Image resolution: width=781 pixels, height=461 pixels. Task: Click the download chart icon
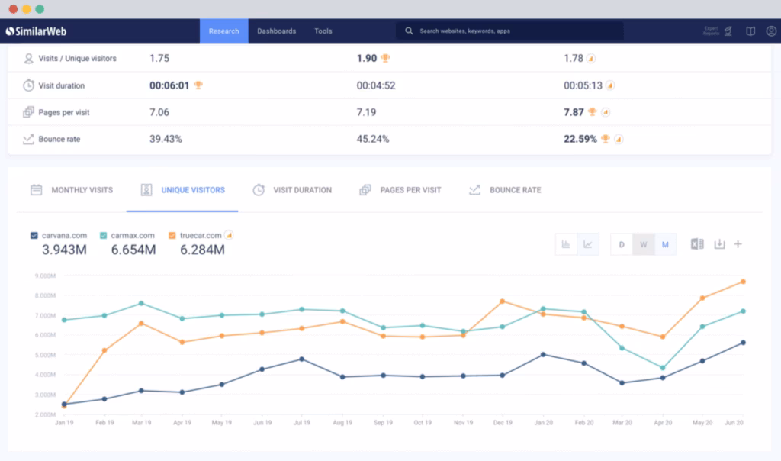click(719, 244)
